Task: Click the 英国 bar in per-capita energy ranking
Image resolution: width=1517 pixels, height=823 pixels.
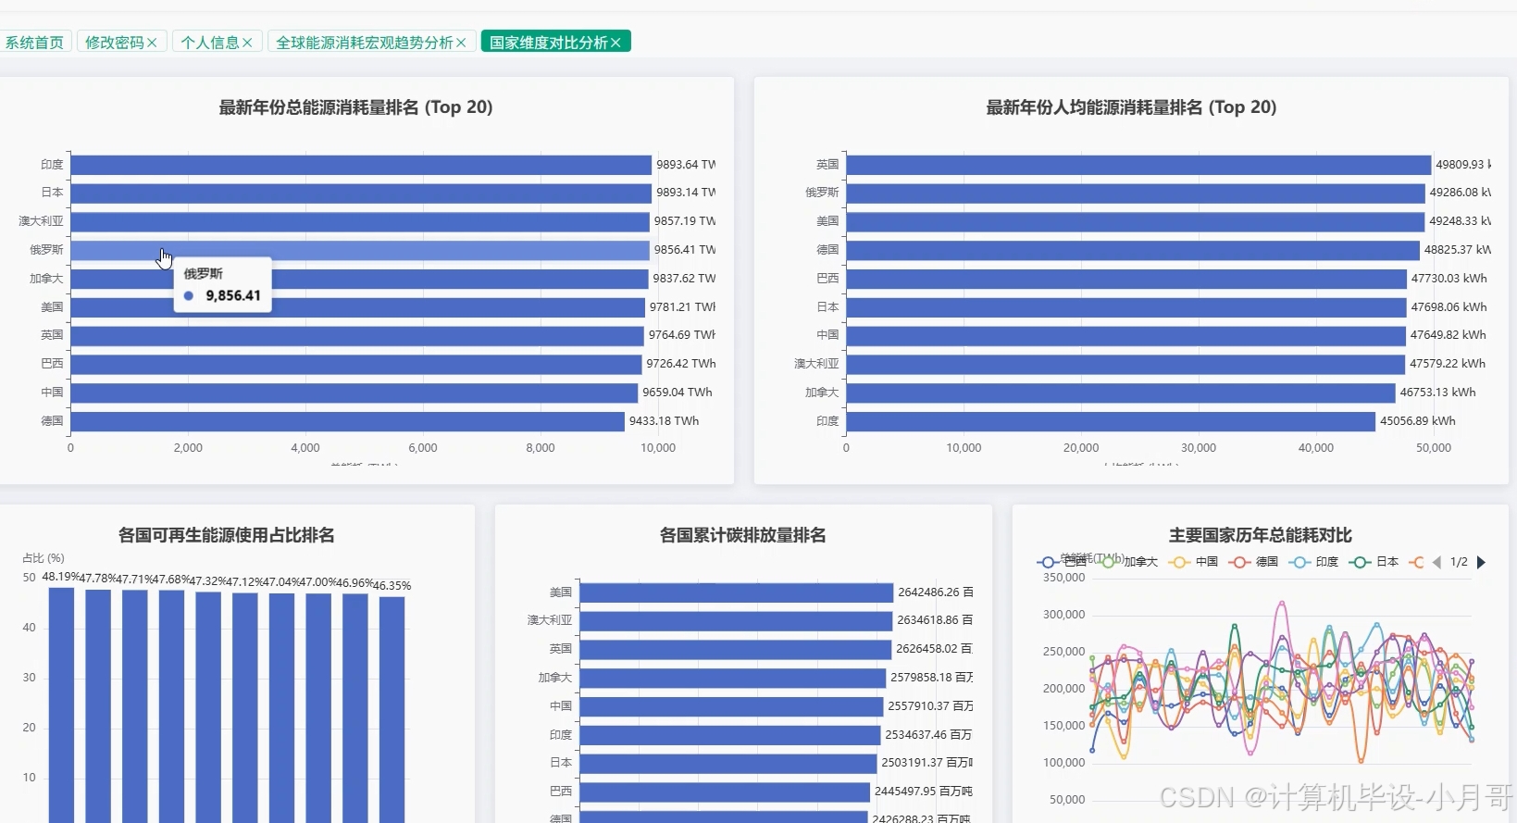Action: [x=1138, y=165]
